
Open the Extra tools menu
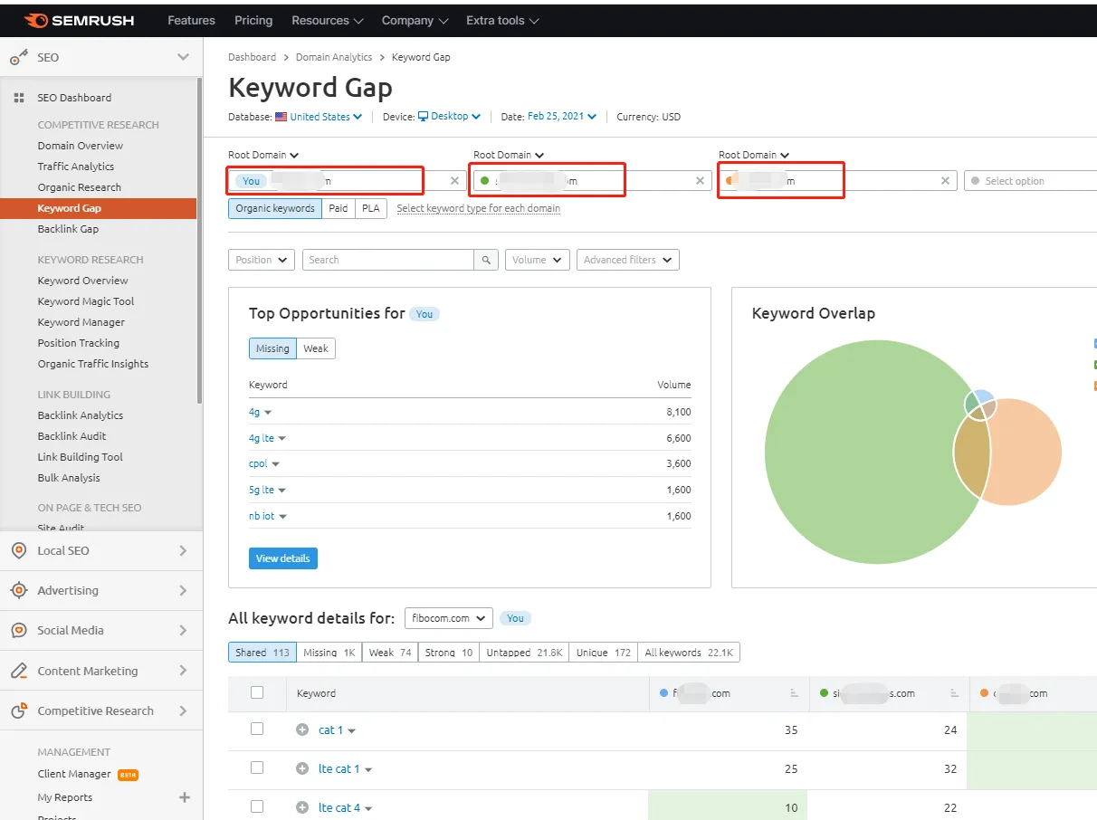coord(502,20)
